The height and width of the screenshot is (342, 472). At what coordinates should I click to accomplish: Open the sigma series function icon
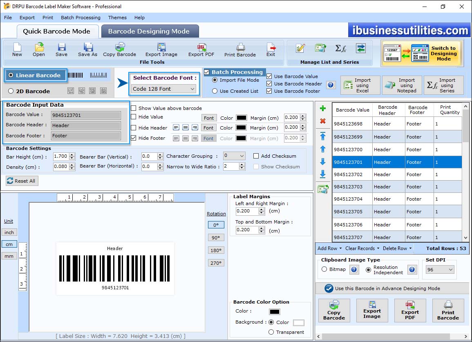coord(340,48)
